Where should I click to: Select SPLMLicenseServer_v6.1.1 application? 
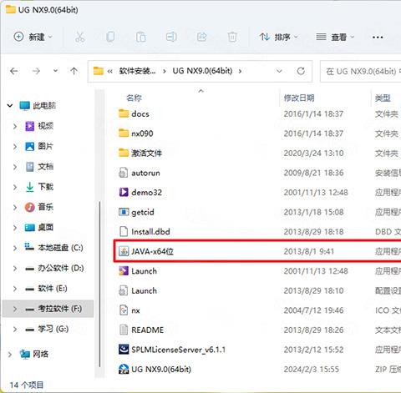[178, 350]
